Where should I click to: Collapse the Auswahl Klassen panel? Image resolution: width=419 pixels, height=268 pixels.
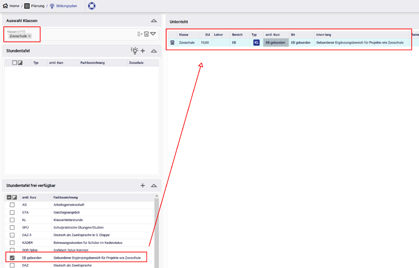(154, 21)
